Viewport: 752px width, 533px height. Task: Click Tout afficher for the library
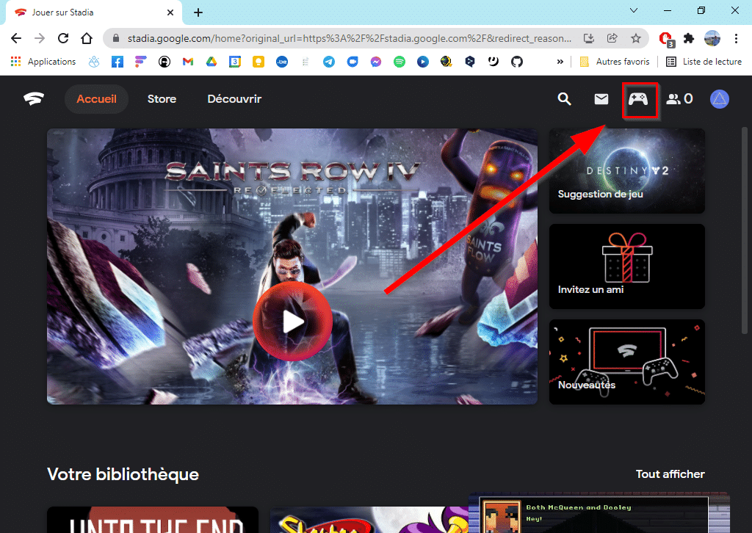click(x=670, y=474)
